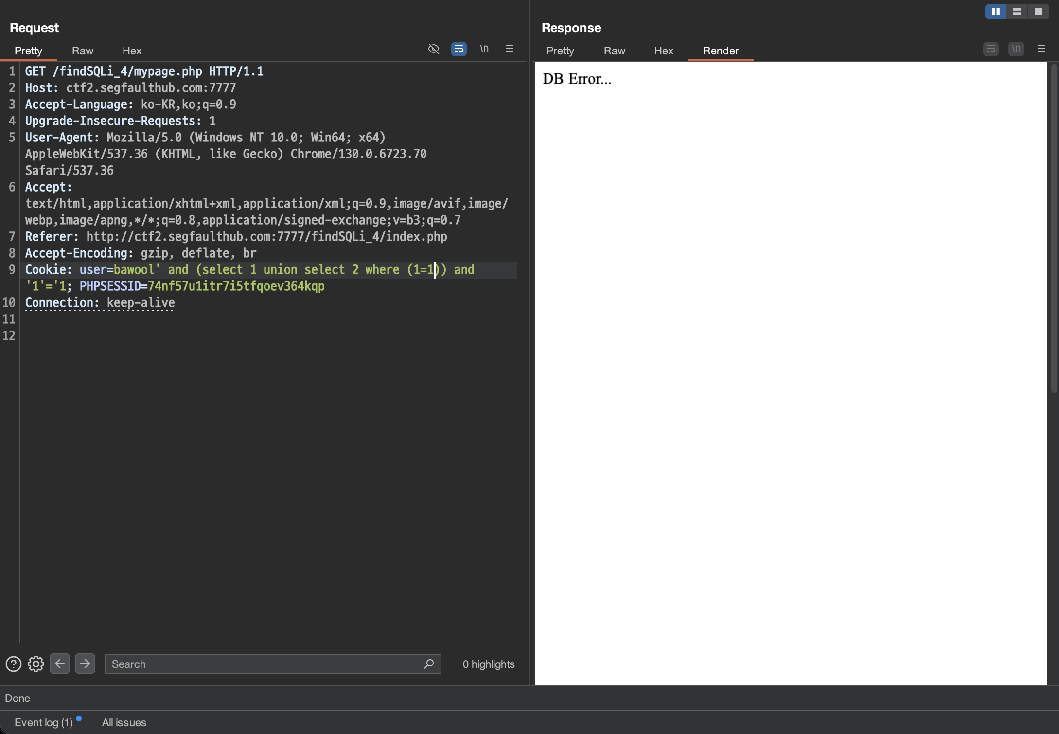Go to previous search match arrow

coord(60,664)
